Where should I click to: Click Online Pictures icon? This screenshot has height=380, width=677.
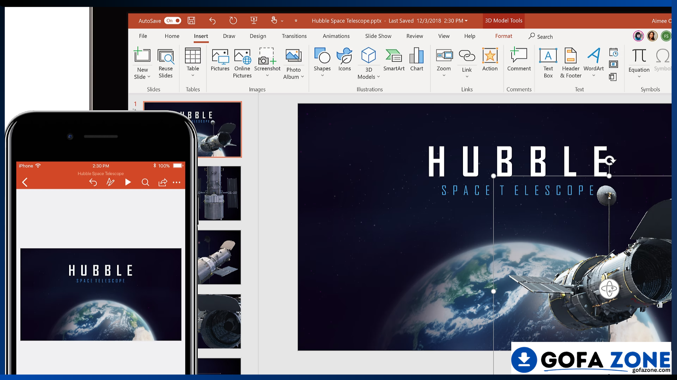242,56
